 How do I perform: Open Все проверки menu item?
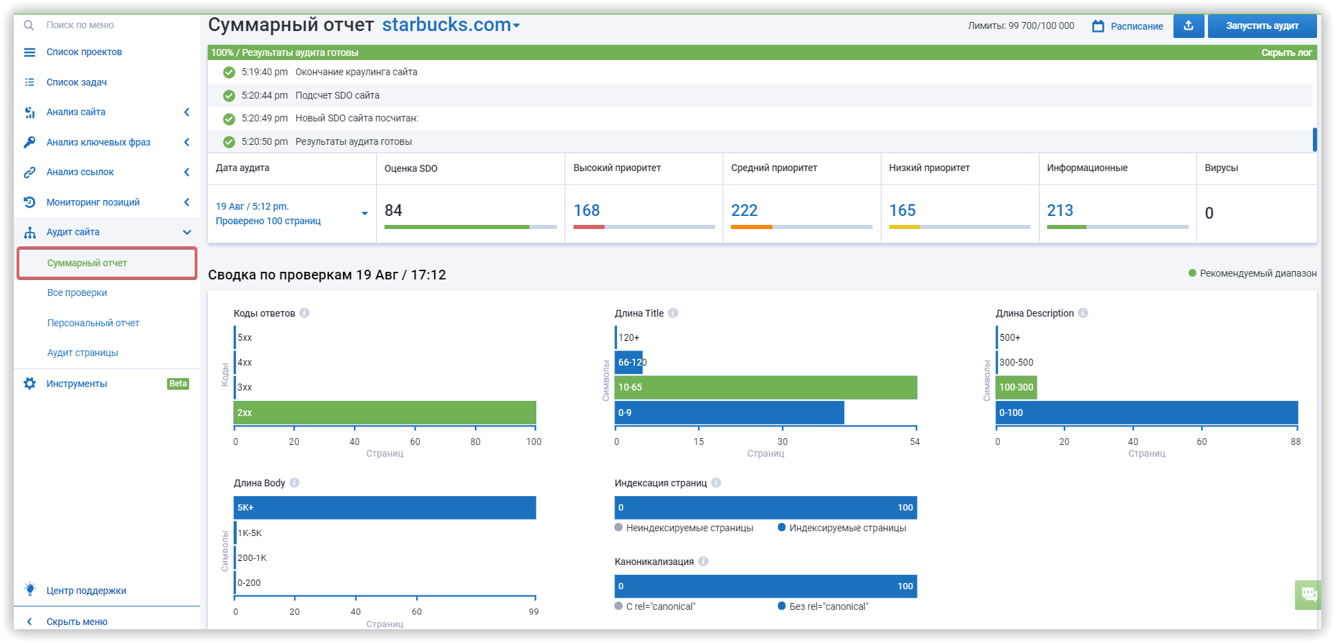[x=77, y=293]
